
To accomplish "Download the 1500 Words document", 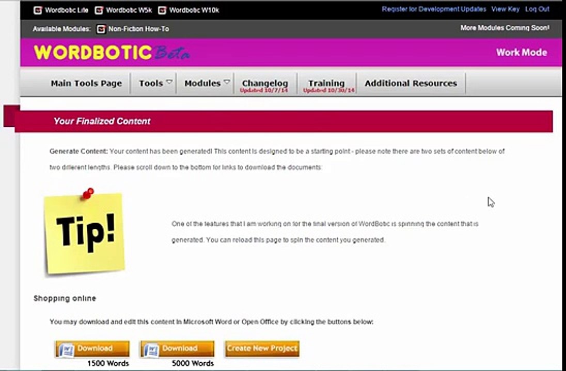I will pos(92,349).
